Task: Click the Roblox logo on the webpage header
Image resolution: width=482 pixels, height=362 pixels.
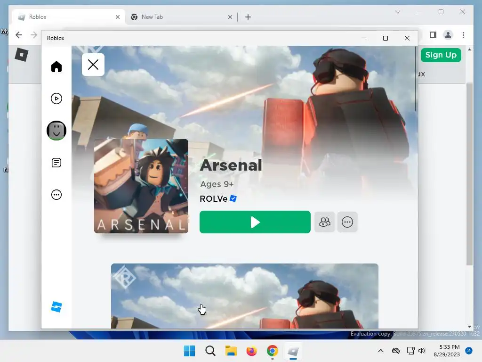Action: click(22, 55)
